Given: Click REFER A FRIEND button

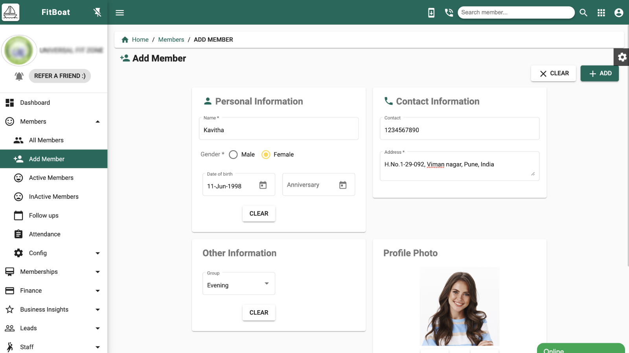Looking at the screenshot, I should click(59, 76).
